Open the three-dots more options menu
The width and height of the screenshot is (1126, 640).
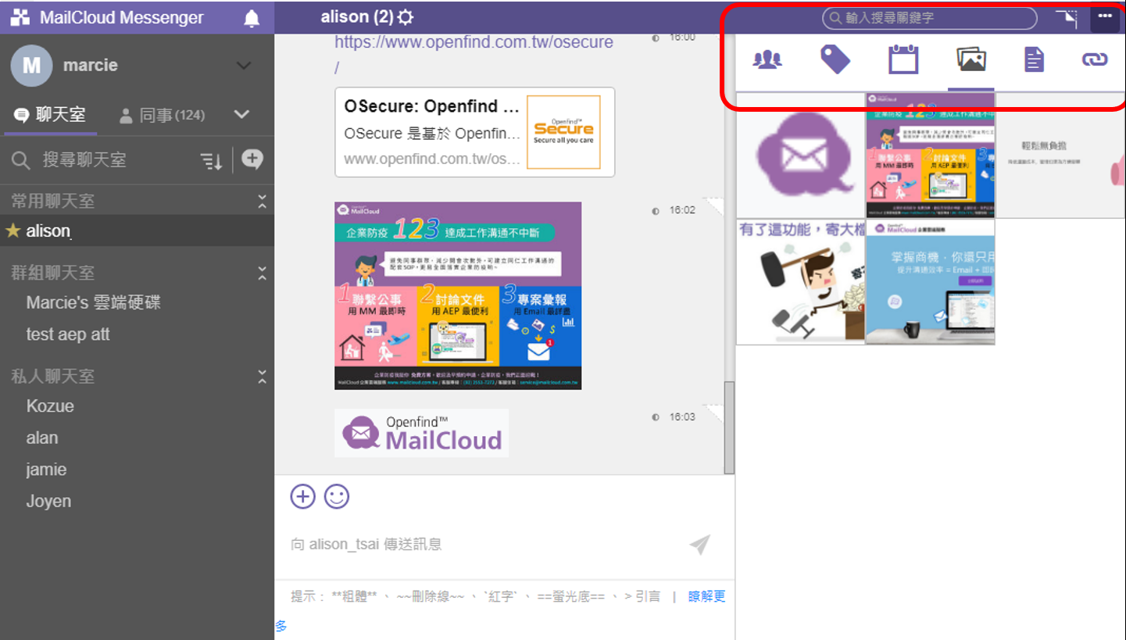click(1105, 17)
